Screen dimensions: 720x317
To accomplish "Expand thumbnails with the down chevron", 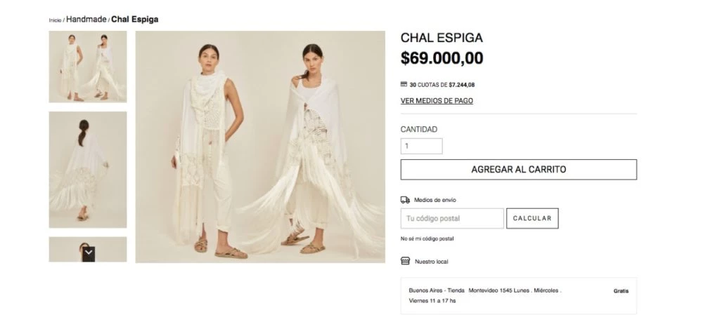I will click(89, 253).
